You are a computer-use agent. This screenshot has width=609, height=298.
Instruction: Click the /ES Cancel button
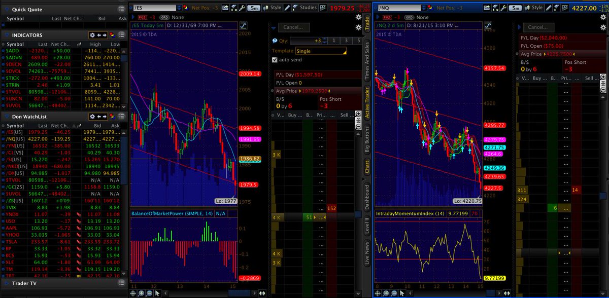point(293,27)
